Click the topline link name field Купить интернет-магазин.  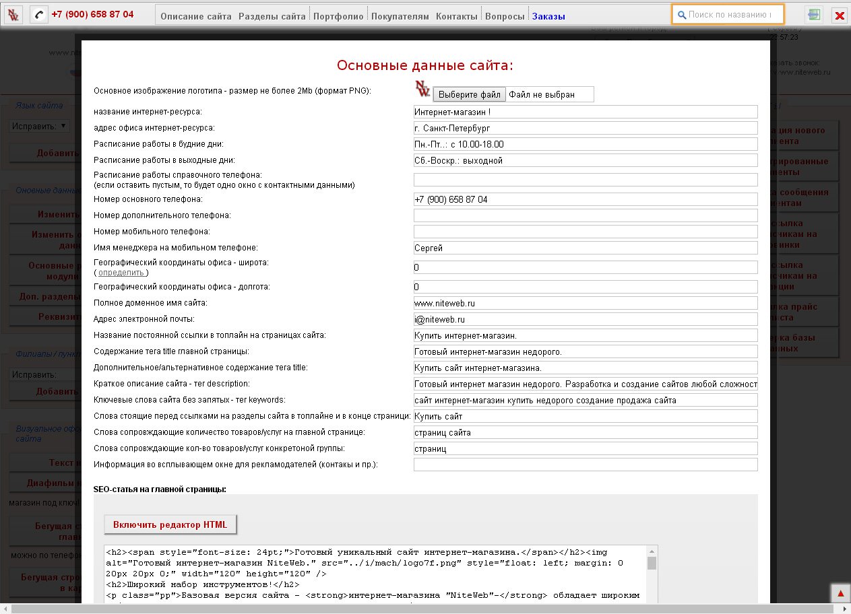pos(586,335)
